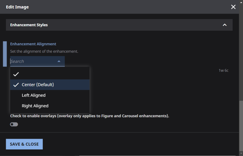The height and width of the screenshot is (156, 243).
Task: Click the scrollbar down arrow
Action: pos(241,154)
